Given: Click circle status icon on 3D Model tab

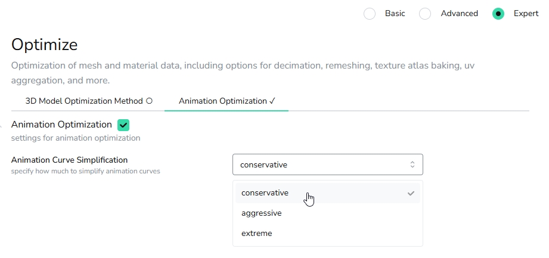Looking at the screenshot, I should (149, 101).
